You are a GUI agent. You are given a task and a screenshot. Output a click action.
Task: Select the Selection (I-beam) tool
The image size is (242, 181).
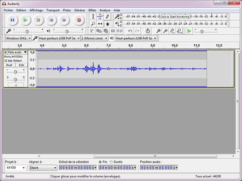click(x=93, y=17)
